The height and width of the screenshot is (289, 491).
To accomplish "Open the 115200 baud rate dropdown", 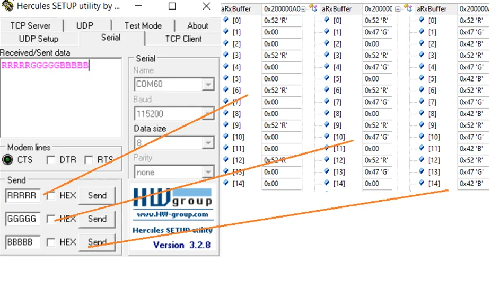I will click(x=208, y=114).
